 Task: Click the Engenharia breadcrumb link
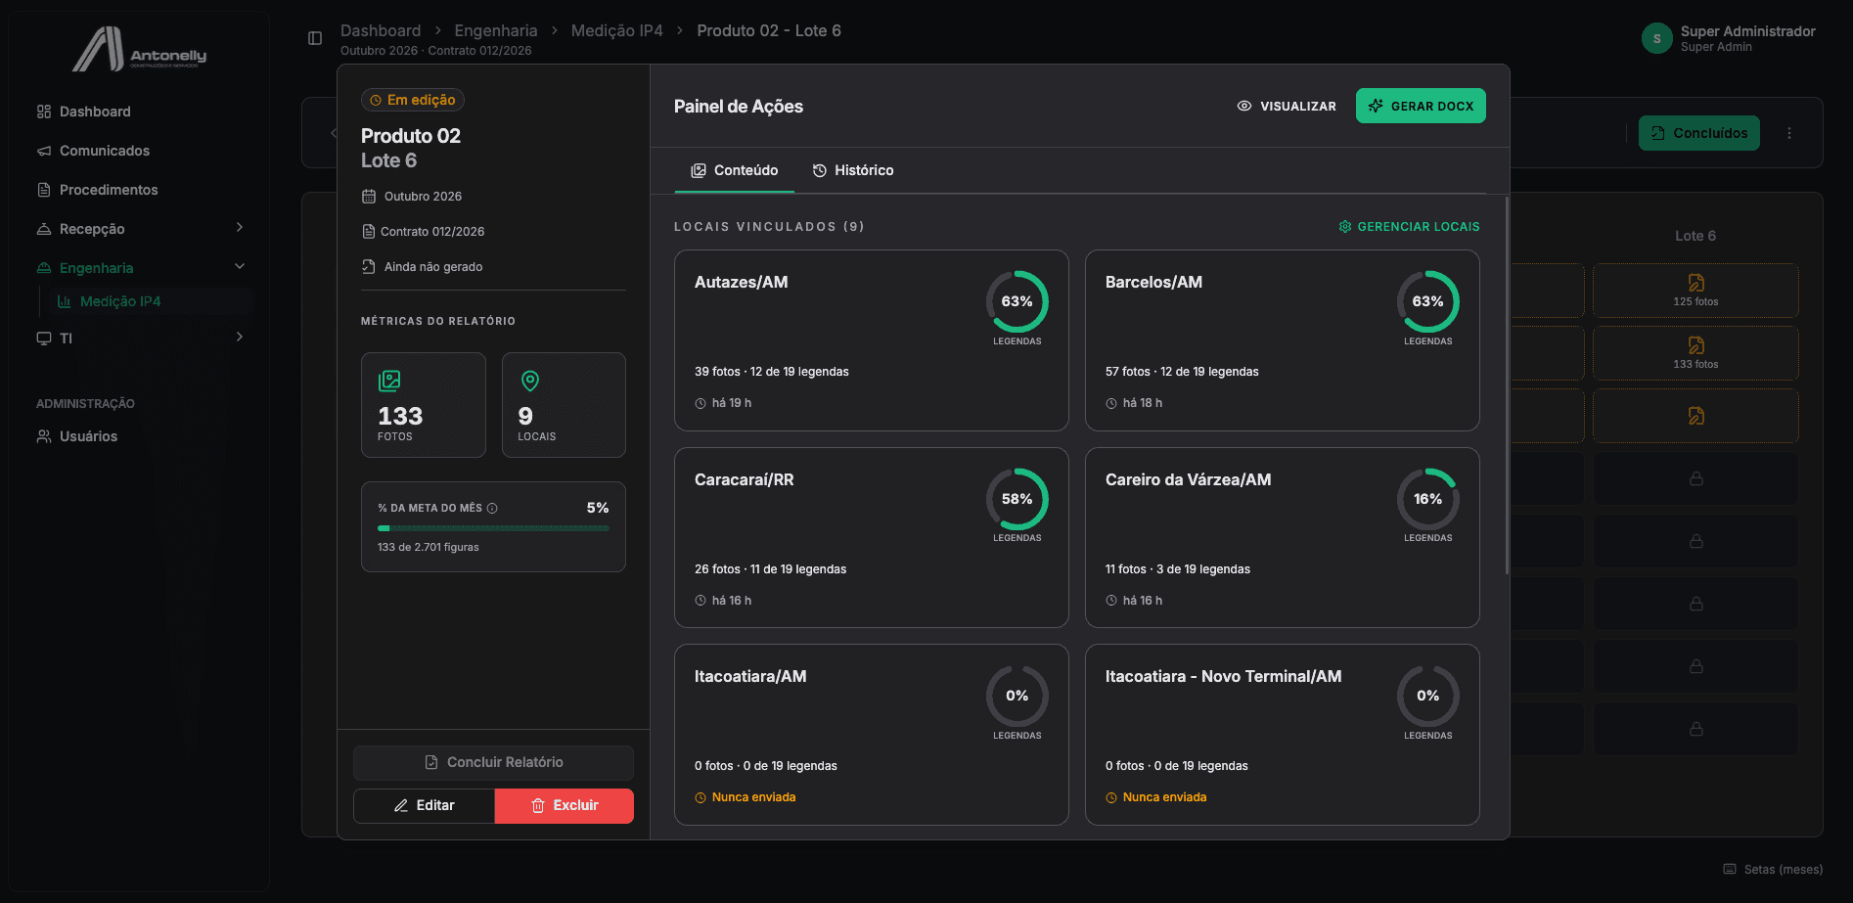[496, 30]
